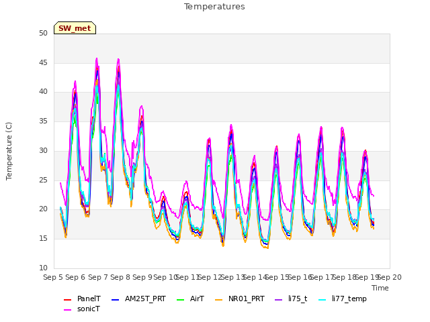The width and height of the screenshot is (430, 322).
Task: Toggle the sonicT legend entry
Action: tap(82, 309)
